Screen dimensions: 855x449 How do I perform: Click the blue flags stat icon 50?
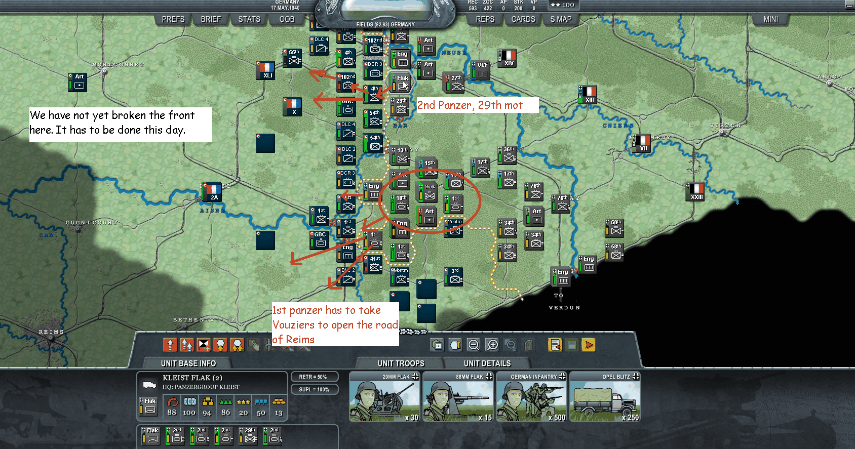point(261,402)
